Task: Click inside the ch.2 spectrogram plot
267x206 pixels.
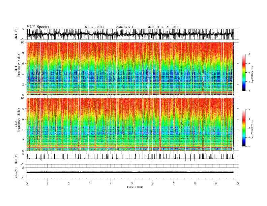Action: pyautogui.click(x=130, y=124)
